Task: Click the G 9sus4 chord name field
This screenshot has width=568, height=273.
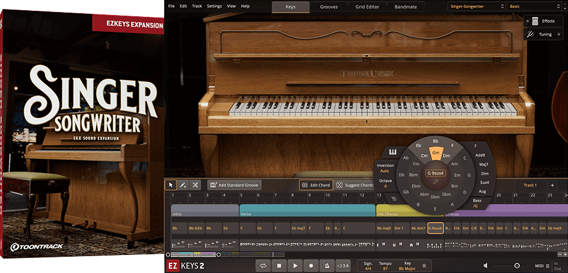Action: (435, 173)
